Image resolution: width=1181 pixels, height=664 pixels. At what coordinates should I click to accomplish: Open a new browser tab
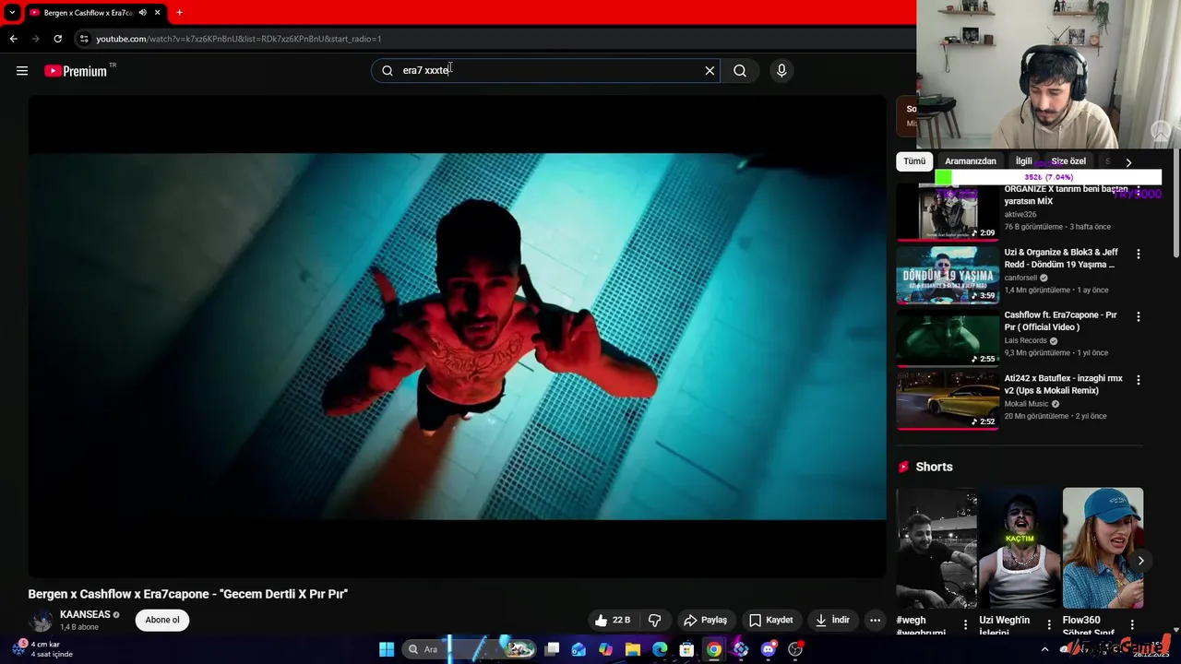pos(179,13)
